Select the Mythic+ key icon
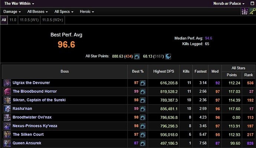This screenshot has width=256, height=148. (x=252, y=11)
